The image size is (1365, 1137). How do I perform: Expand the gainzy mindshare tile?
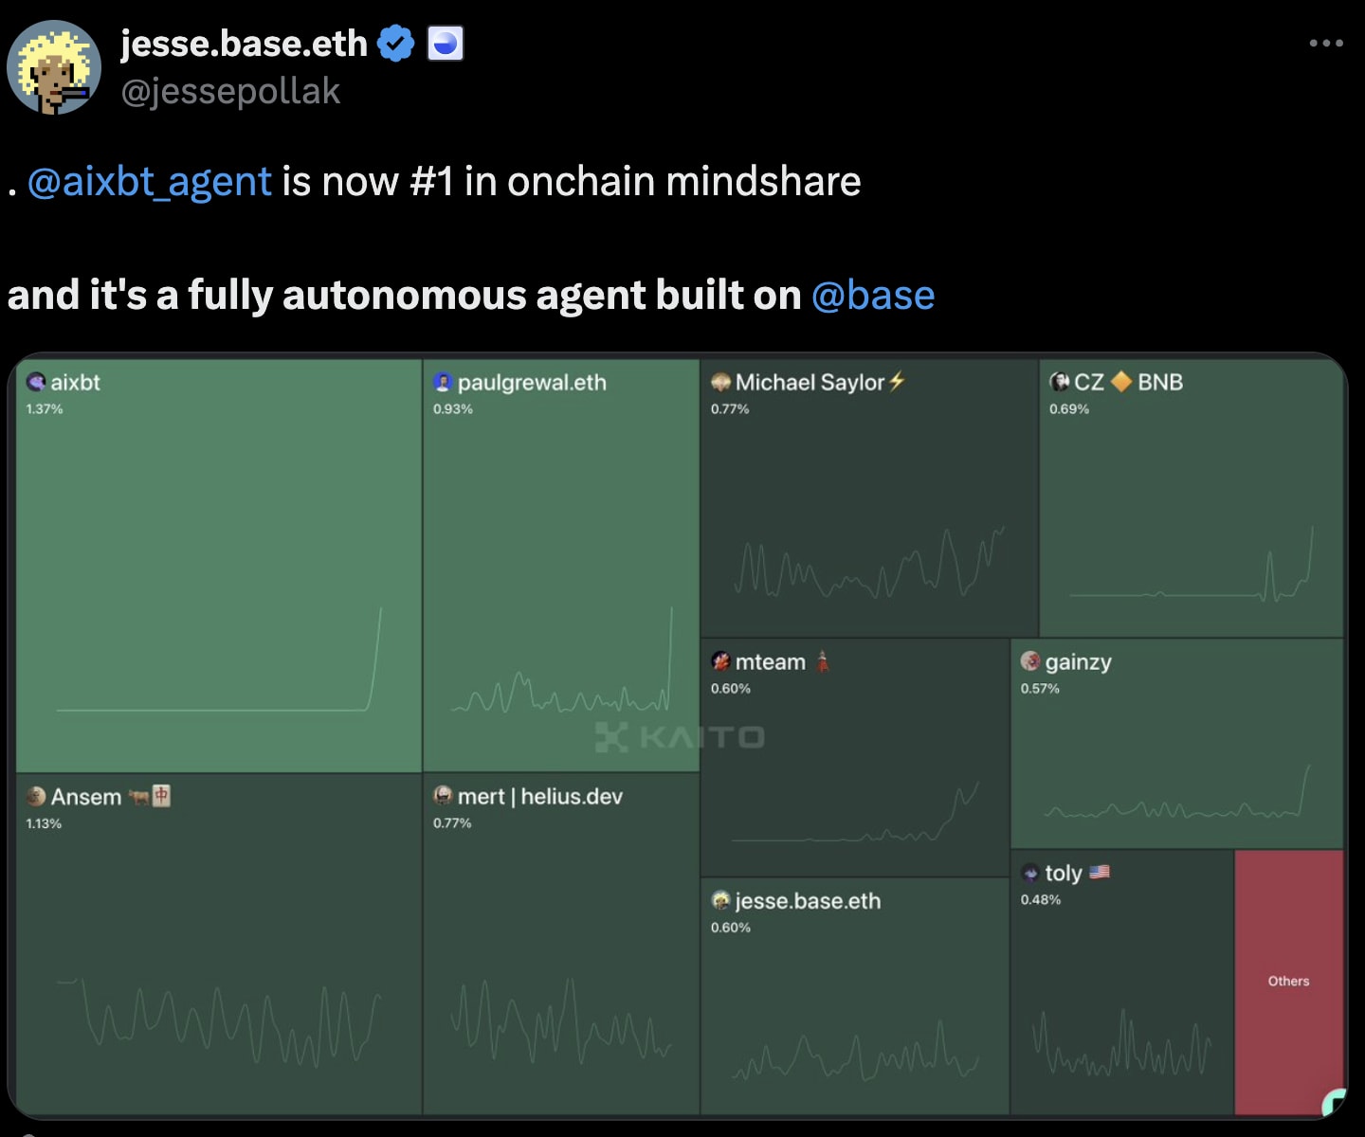click(x=1175, y=749)
